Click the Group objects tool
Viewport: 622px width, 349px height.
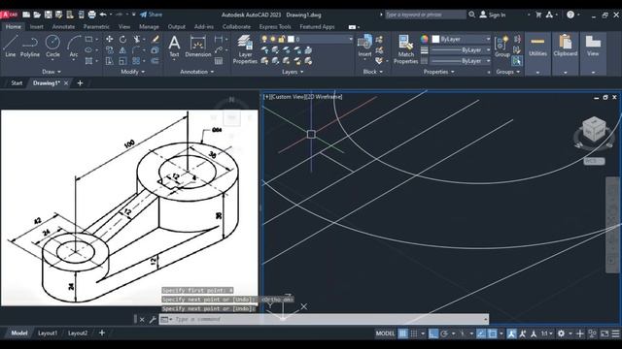501,46
